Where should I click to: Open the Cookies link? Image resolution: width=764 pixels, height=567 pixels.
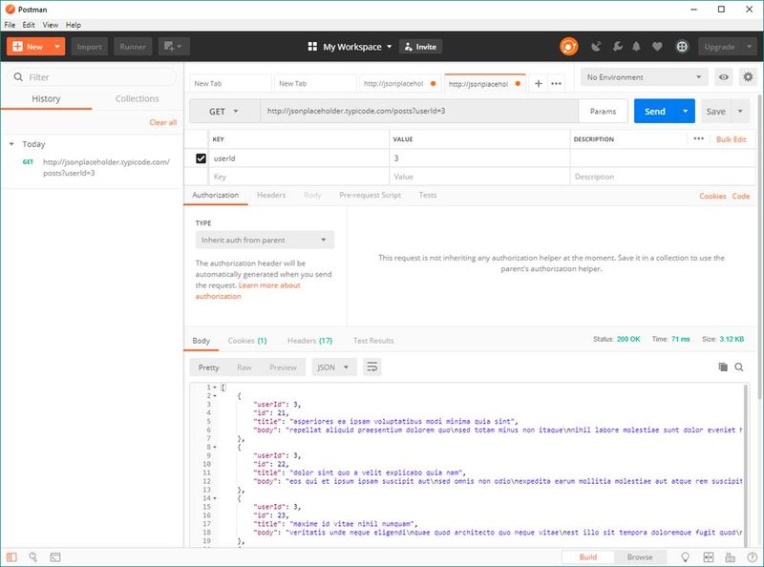(712, 196)
